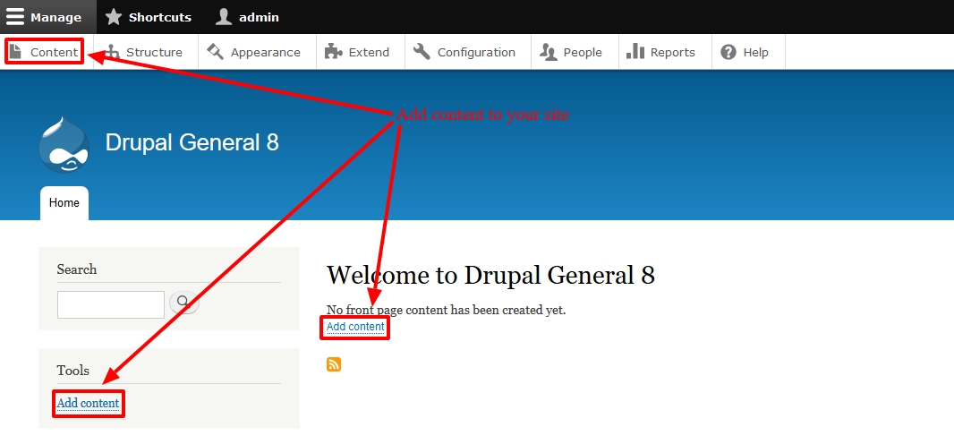Viewport: 954px width, 444px height.
Task: Click Add content link below welcome message
Action: click(355, 328)
